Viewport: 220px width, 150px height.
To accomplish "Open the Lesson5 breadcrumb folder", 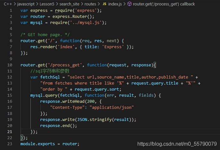I will 47,4.
